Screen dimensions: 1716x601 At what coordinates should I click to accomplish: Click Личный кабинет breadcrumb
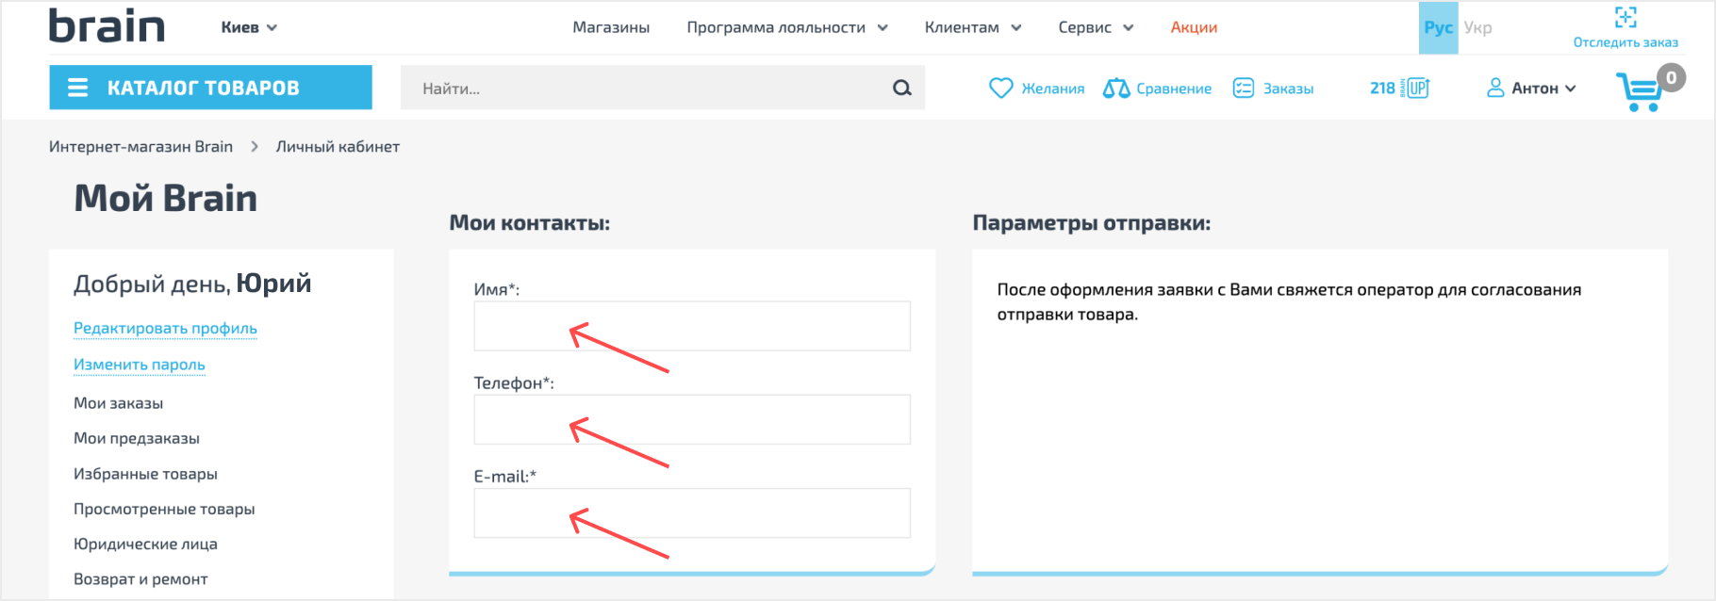click(x=338, y=147)
